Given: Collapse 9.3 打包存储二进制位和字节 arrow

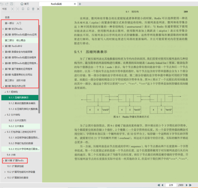Looking at the screenshot, I should pos(5,132).
